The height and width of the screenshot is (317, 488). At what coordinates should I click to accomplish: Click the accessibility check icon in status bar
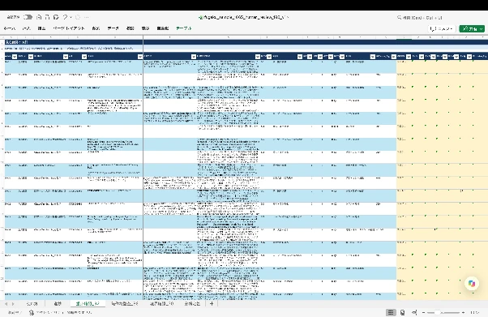coord(32,312)
